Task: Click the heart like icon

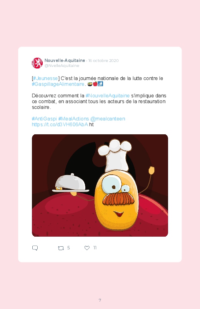Action: (x=87, y=248)
